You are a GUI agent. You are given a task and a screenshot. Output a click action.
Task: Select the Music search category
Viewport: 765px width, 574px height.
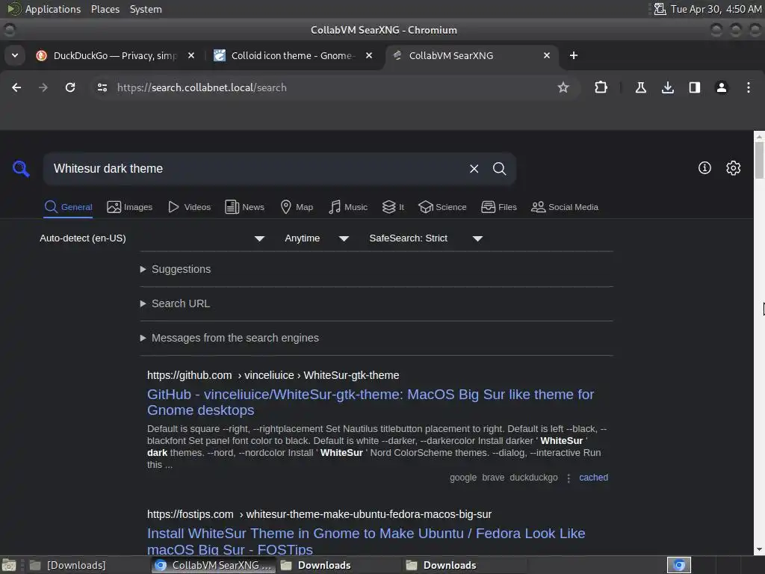(348, 207)
